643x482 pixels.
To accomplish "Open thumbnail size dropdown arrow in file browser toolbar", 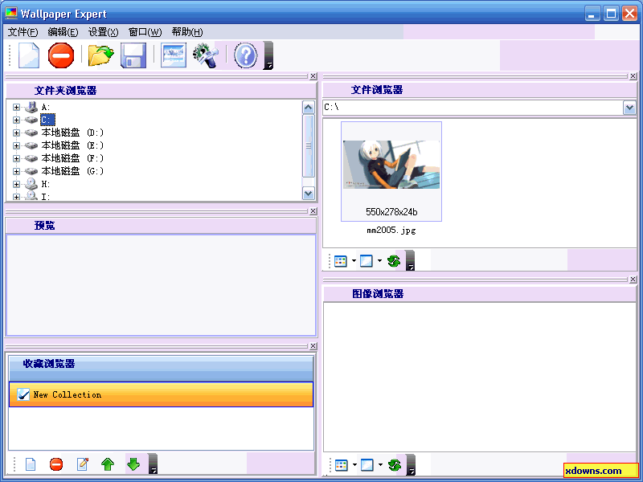I will point(379,260).
